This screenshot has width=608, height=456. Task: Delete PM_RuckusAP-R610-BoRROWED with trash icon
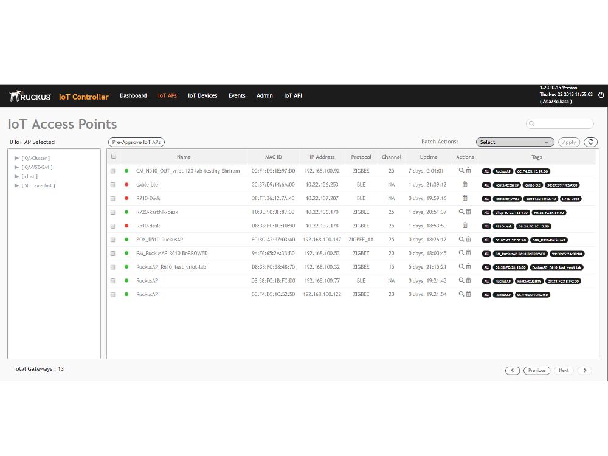(x=468, y=253)
